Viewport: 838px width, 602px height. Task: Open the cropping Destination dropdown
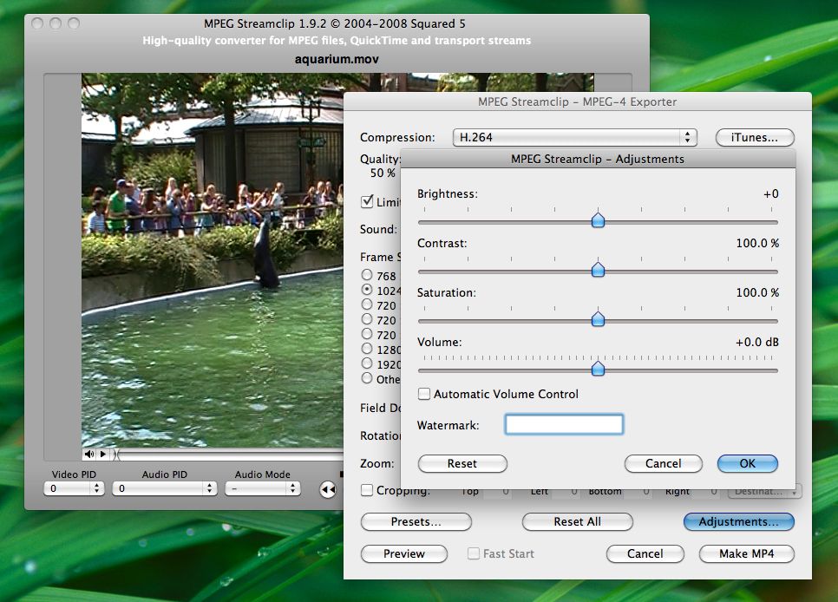coord(764,491)
